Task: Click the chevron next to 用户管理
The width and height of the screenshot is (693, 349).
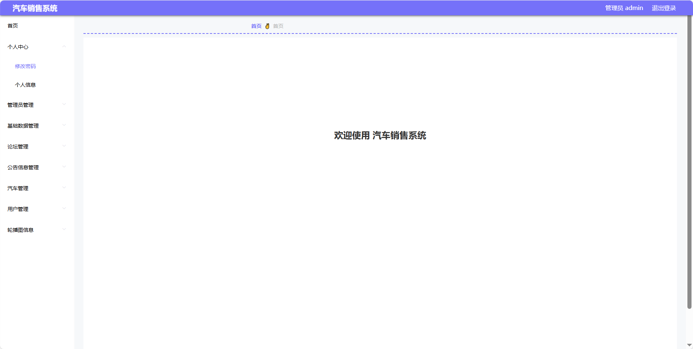Action: (x=64, y=209)
